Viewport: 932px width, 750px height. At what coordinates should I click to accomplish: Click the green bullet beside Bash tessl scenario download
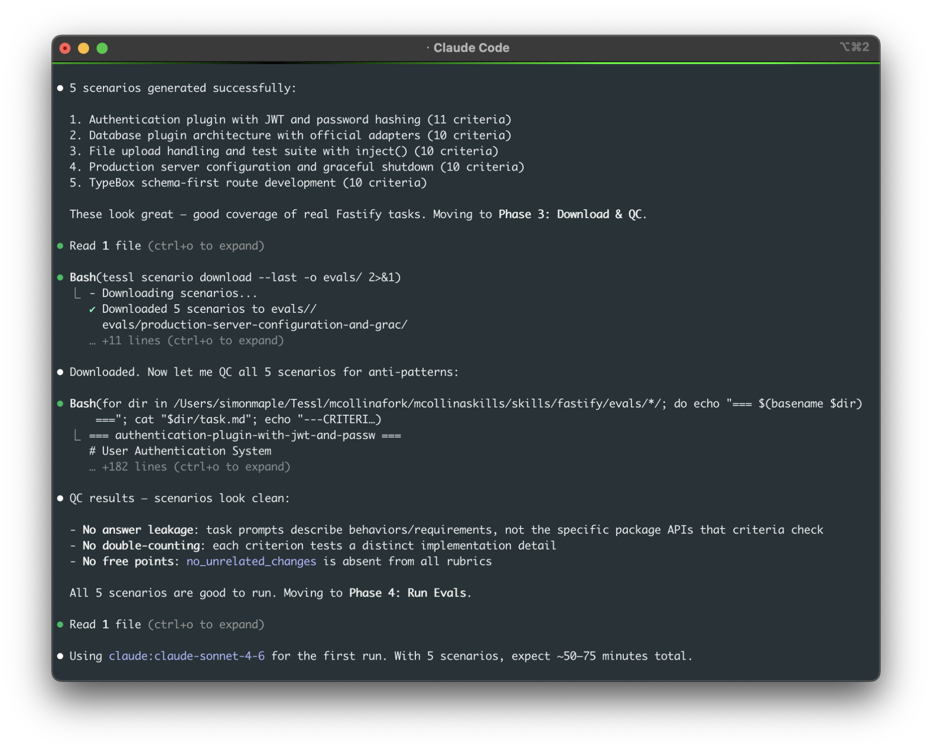60,278
